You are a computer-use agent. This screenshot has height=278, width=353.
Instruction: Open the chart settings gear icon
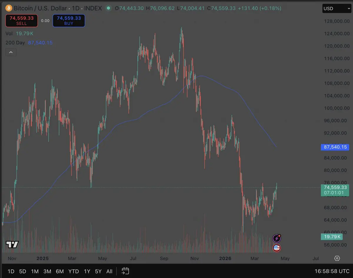[337, 258]
